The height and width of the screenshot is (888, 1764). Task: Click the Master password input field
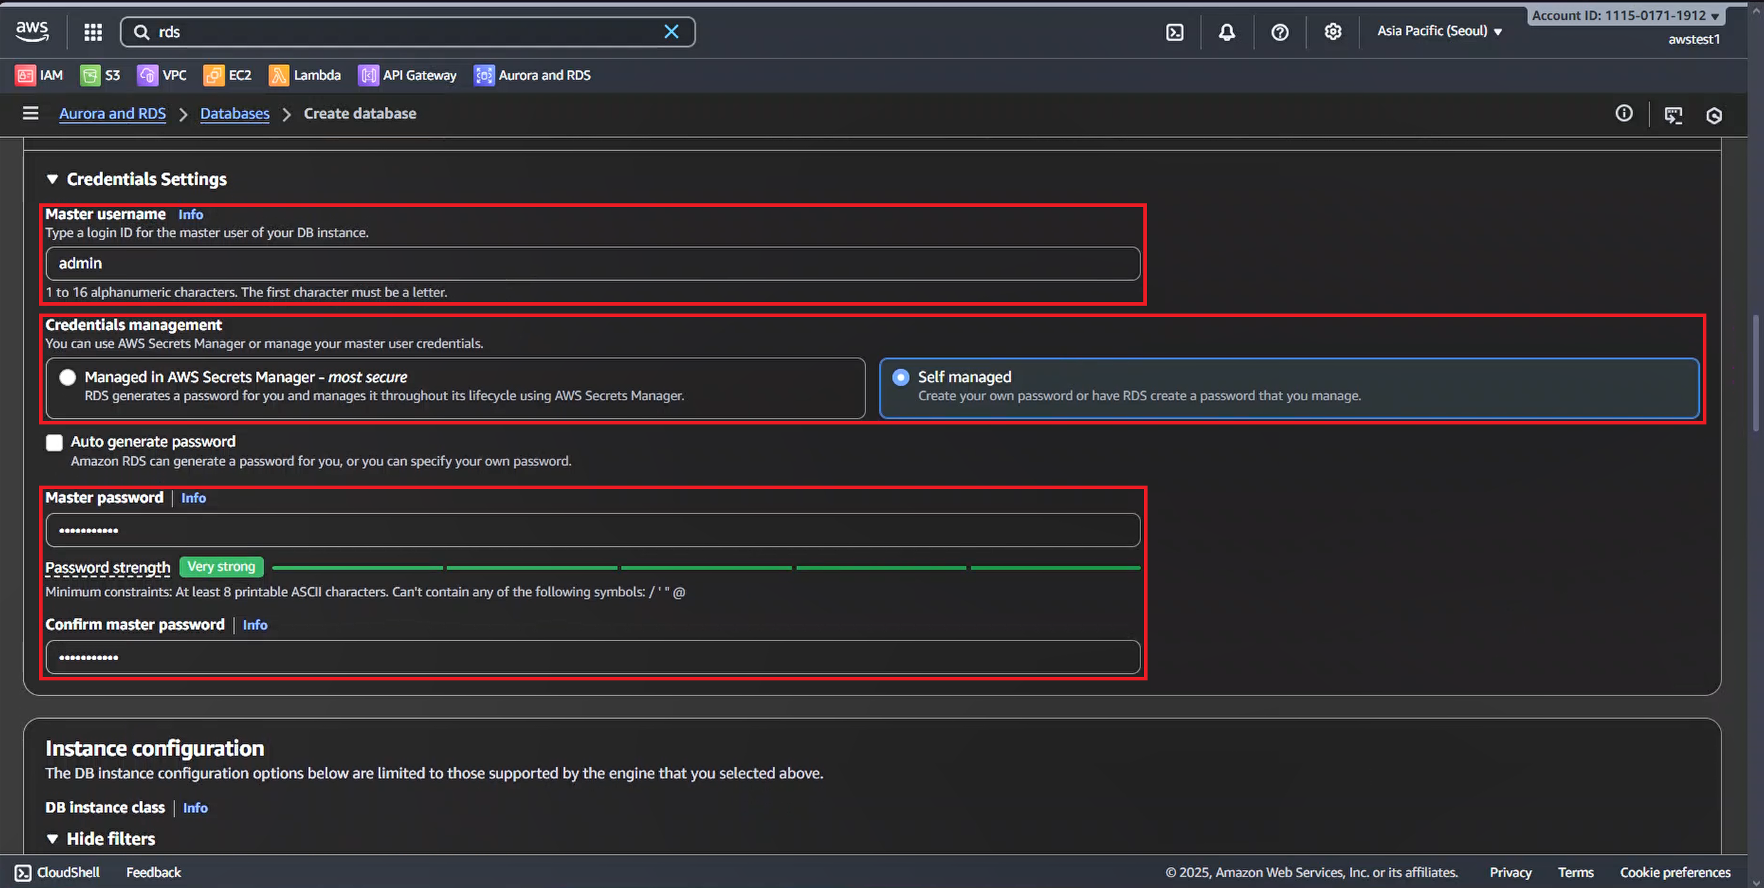[x=592, y=530]
